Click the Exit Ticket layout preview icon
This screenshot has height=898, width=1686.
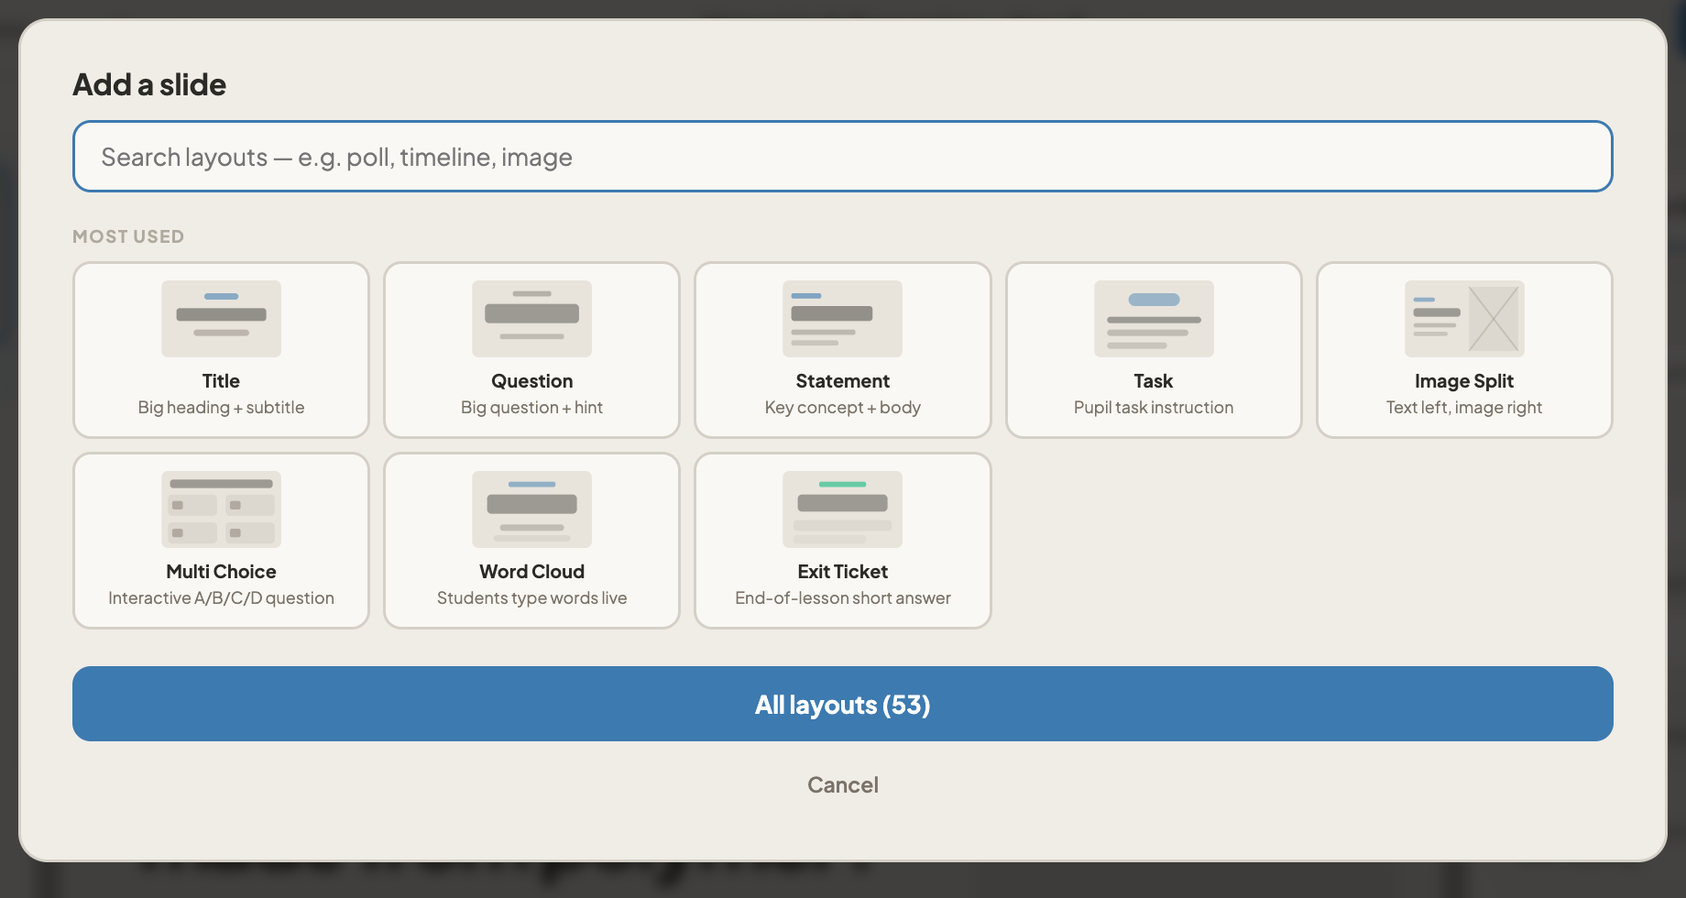coord(842,509)
